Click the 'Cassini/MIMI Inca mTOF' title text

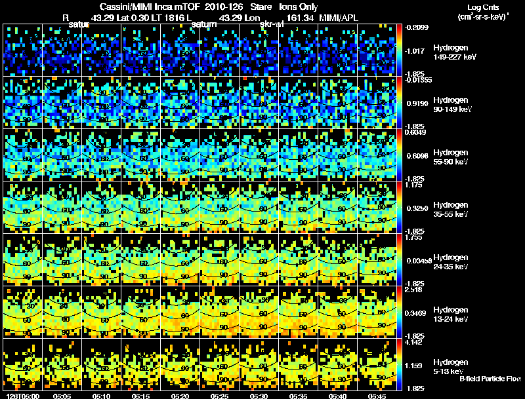pos(150,7)
